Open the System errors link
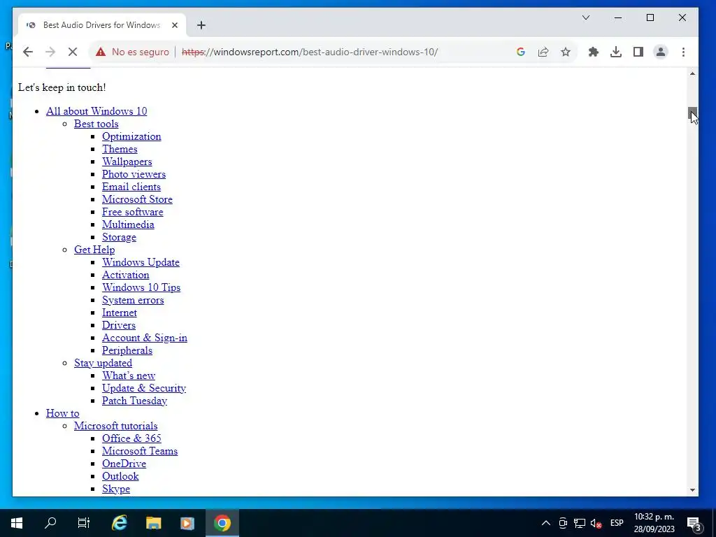 pyautogui.click(x=133, y=300)
